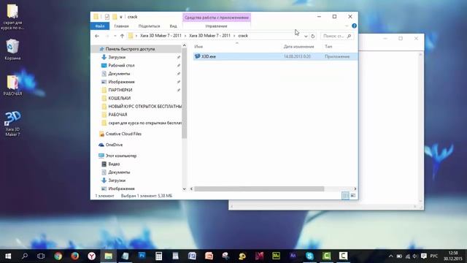This screenshot has width=467, height=263.
Task: Click the Forward navigation arrow
Action: pyautogui.click(x=107, y=36)
